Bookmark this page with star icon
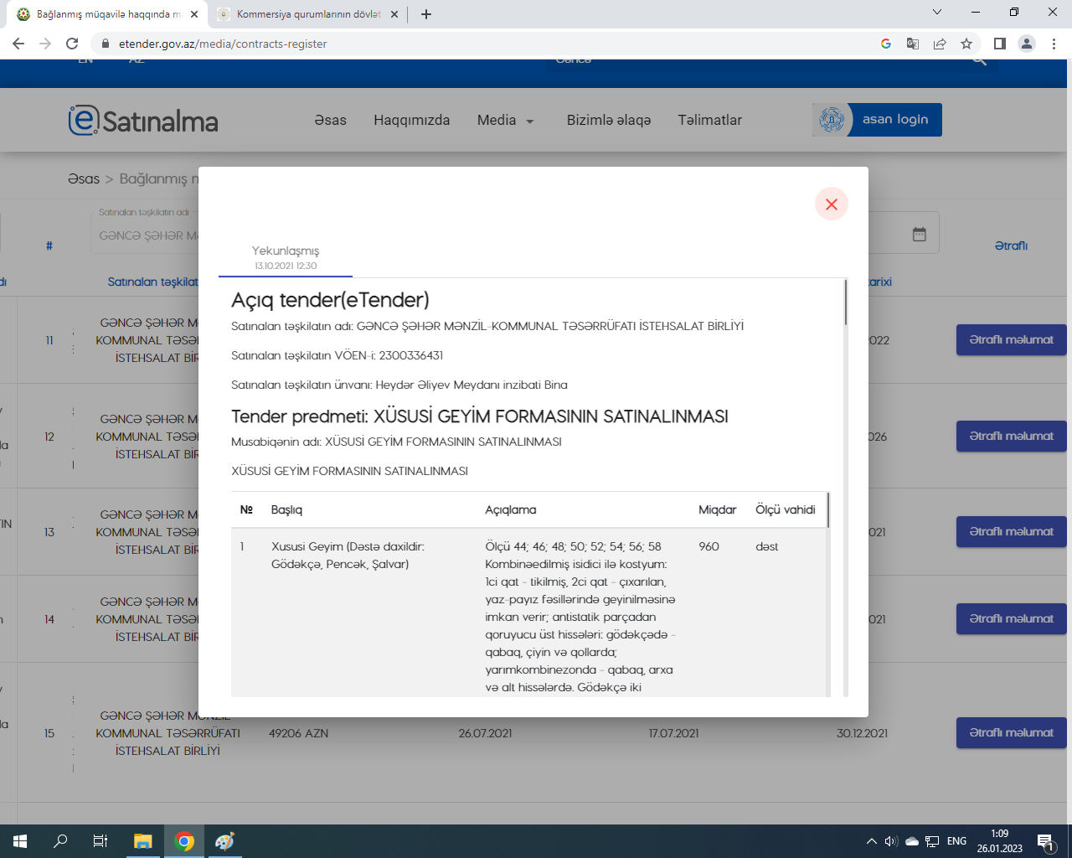This screenshot has height=858, width=1072. (966, 44)
